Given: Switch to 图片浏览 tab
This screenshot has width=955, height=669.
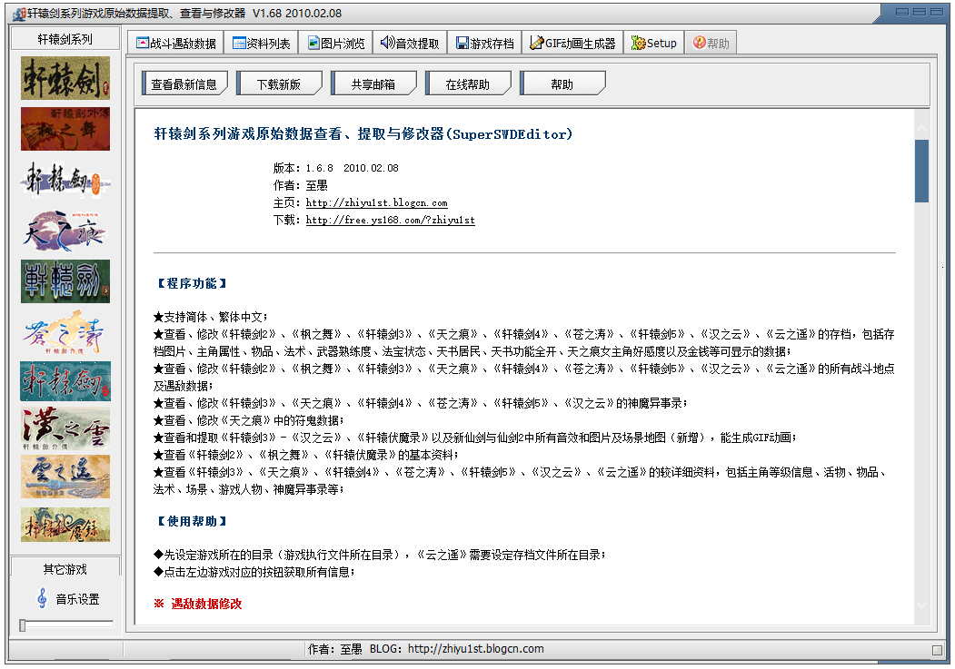Looking at the screenshot, I should [x=335, y=44].
